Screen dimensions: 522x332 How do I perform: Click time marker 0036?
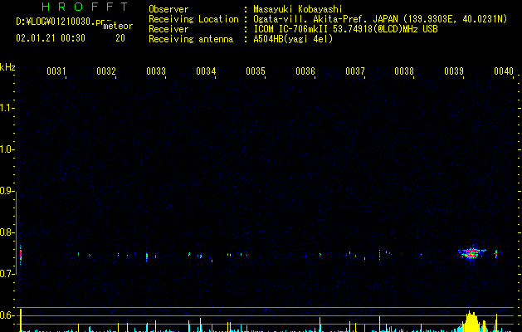tap(305, 71)
